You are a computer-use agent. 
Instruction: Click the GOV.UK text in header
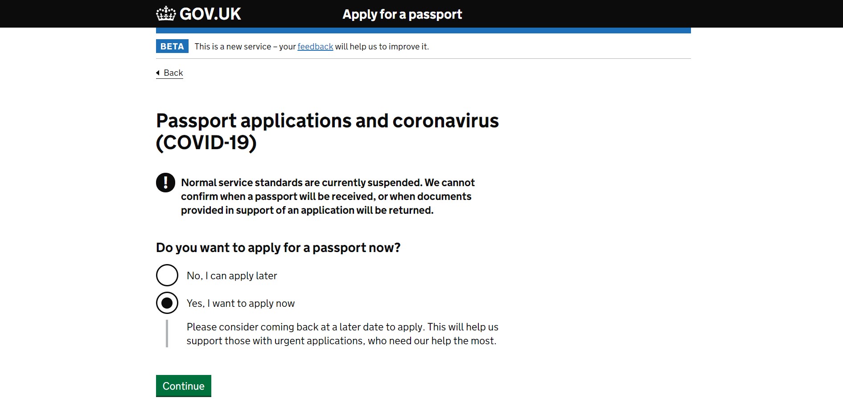210,14
